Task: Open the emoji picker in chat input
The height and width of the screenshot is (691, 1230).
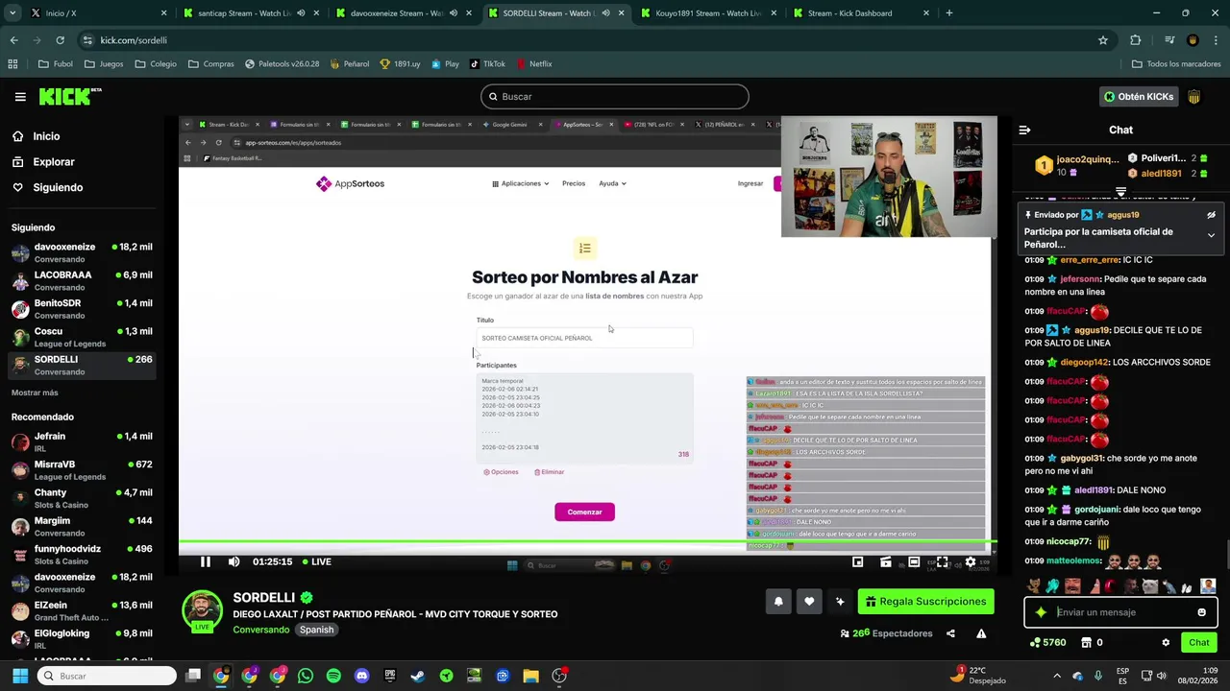Action: [1201, 612]
